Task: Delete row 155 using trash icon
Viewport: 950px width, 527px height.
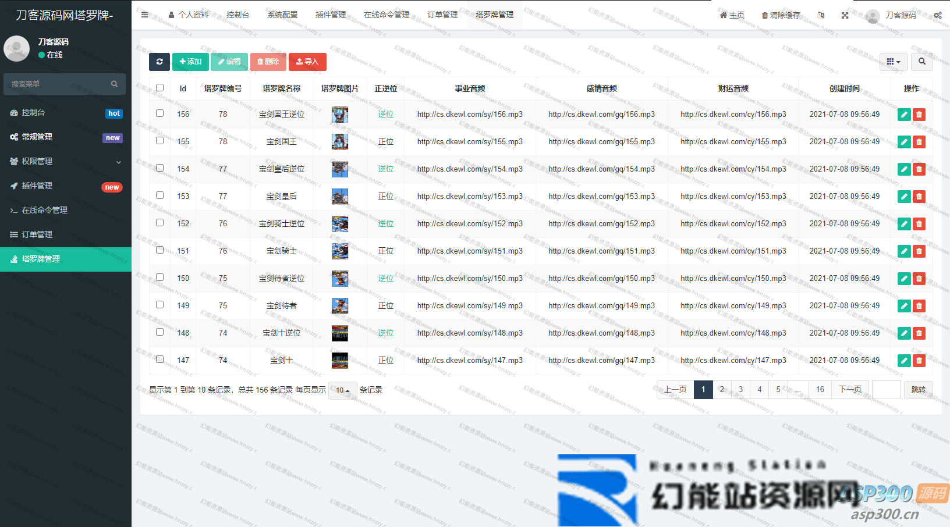Action: 919,142
